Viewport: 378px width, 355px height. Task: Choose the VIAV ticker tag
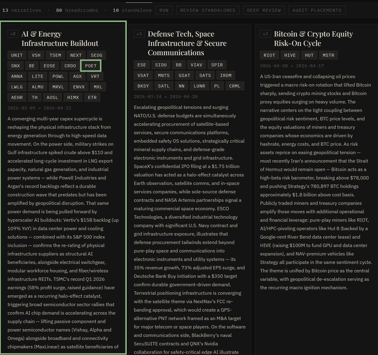(197, 65)
